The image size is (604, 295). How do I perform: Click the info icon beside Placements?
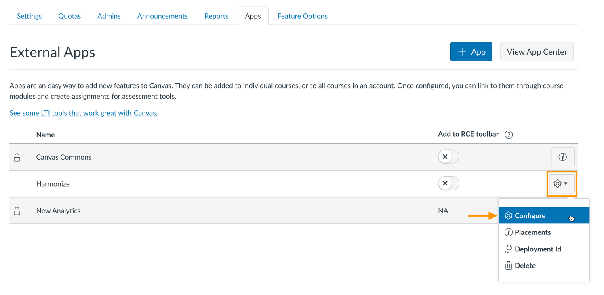click(x=508, y=232)
